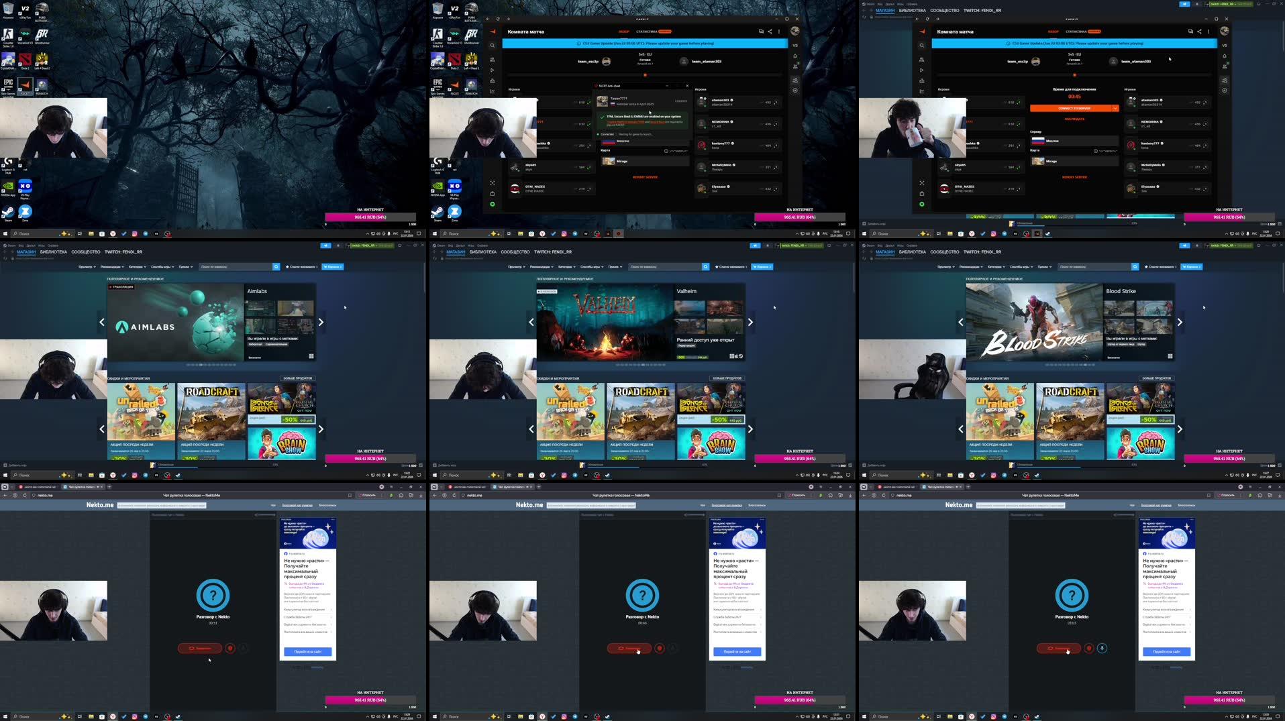The width and height of the screenshot is (1285, 721).
Task: Expand the CONNECT TO SERVER dropdown arrow
Action: pyautogui.click(x=1115, y=107)
